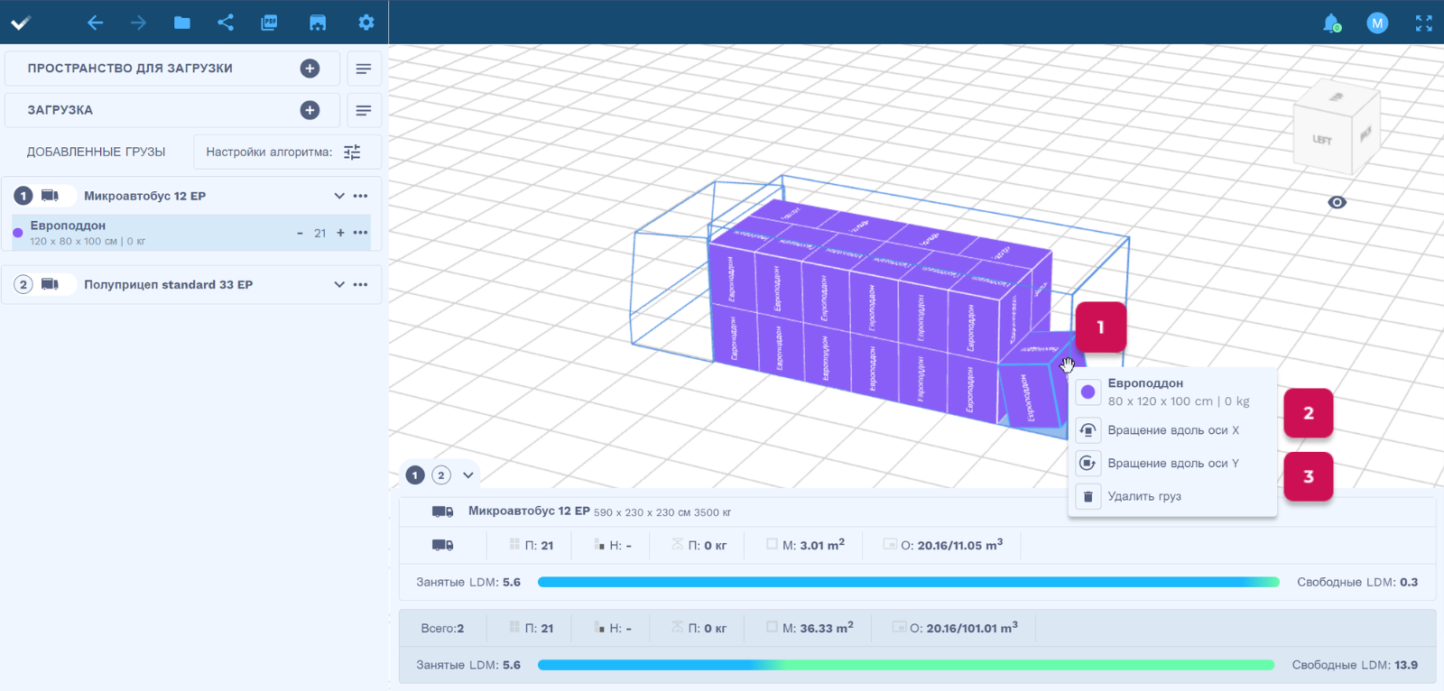Open the folder icon in top toolbar
The height and width of the screenshot is (691, 1444).
pos(182,23)
